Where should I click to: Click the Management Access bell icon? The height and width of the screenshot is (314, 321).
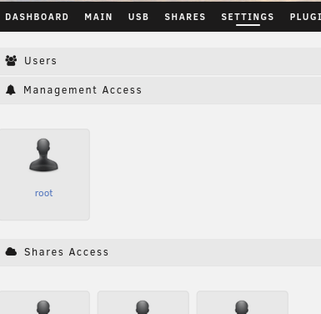[11, 90]
